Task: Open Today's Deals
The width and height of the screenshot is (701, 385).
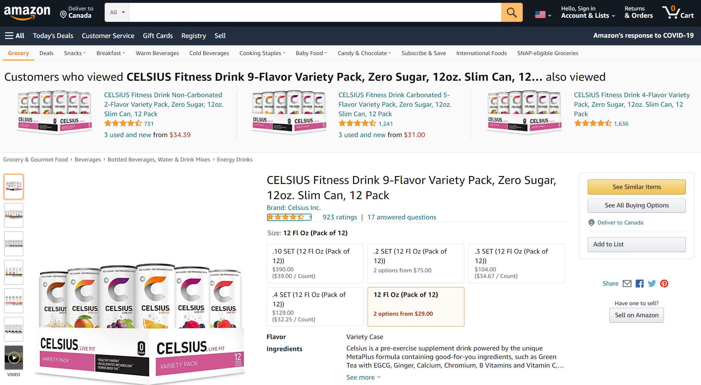Action: [53, 35]
